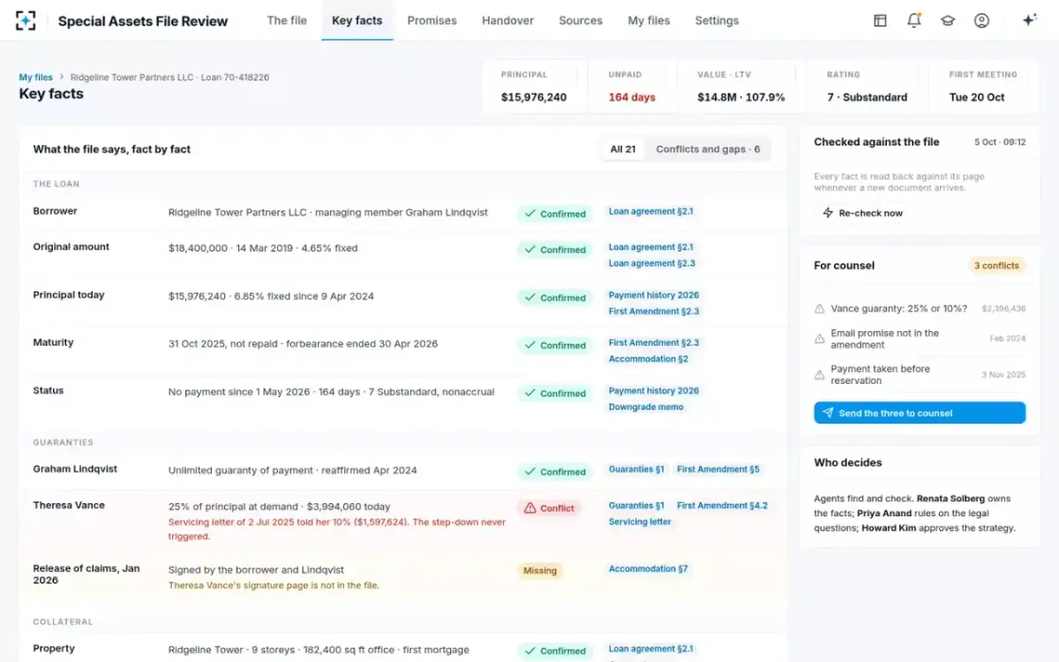Open Loan agreement §2.3 source link
This screenshot has height=662, width=1059.
tap(651, 263)
